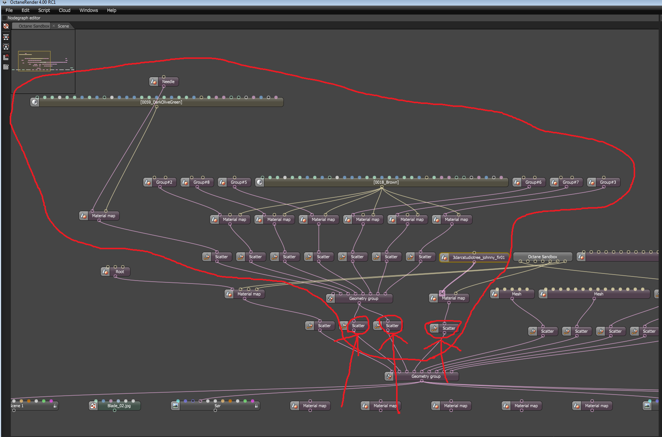The width and height of the screenshot is (662, 437).
Task: Select the Group#2 node icon
Action: point(148,182)
